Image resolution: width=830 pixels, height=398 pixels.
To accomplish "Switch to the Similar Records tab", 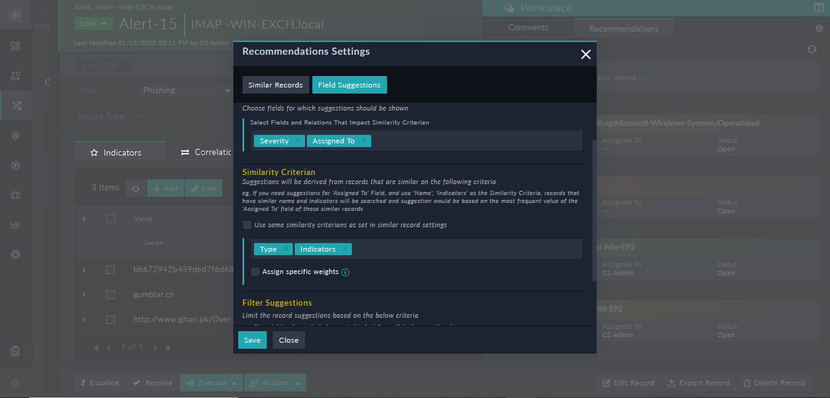I will point(275,84).
